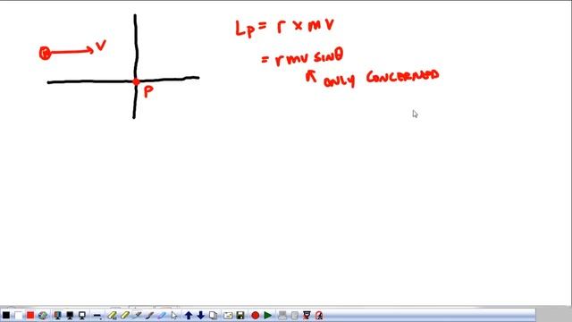This screenshot has width=572, height=322.
Task: Click the hourglass timer icon
Action: (307, 315)
